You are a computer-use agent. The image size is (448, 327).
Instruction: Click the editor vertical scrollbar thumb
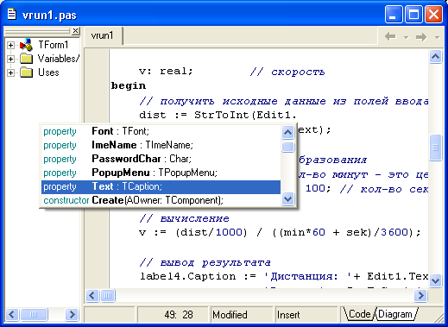coord(435,148)
